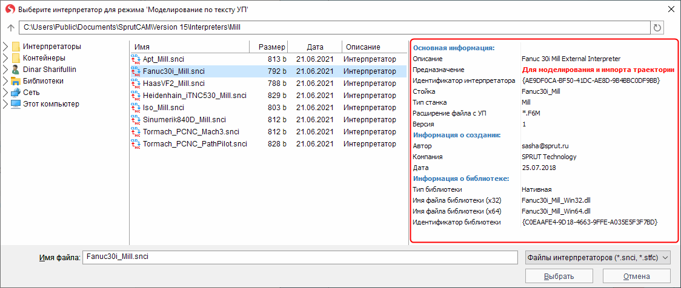Click the Apt_Mill.snci file icon
681x288 pixels.
pyautogui.click(x=136, y=59)
